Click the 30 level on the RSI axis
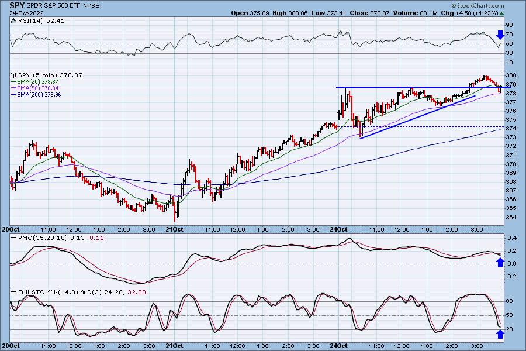Image resolution: width=526 pixels, height=351 pixels. [509, 53]
